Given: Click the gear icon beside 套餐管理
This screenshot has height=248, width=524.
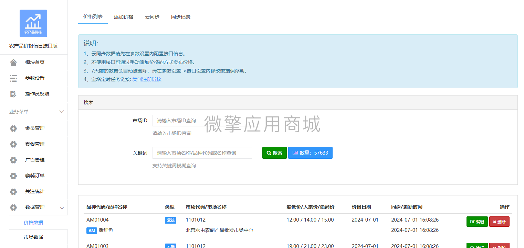Looking at the screenshot, I should pos(13,144).
